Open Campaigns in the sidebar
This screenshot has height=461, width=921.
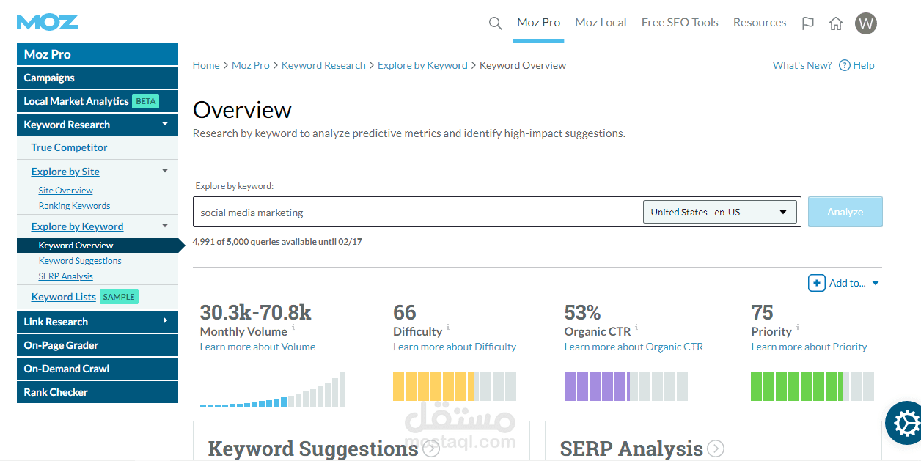point(98,78)
